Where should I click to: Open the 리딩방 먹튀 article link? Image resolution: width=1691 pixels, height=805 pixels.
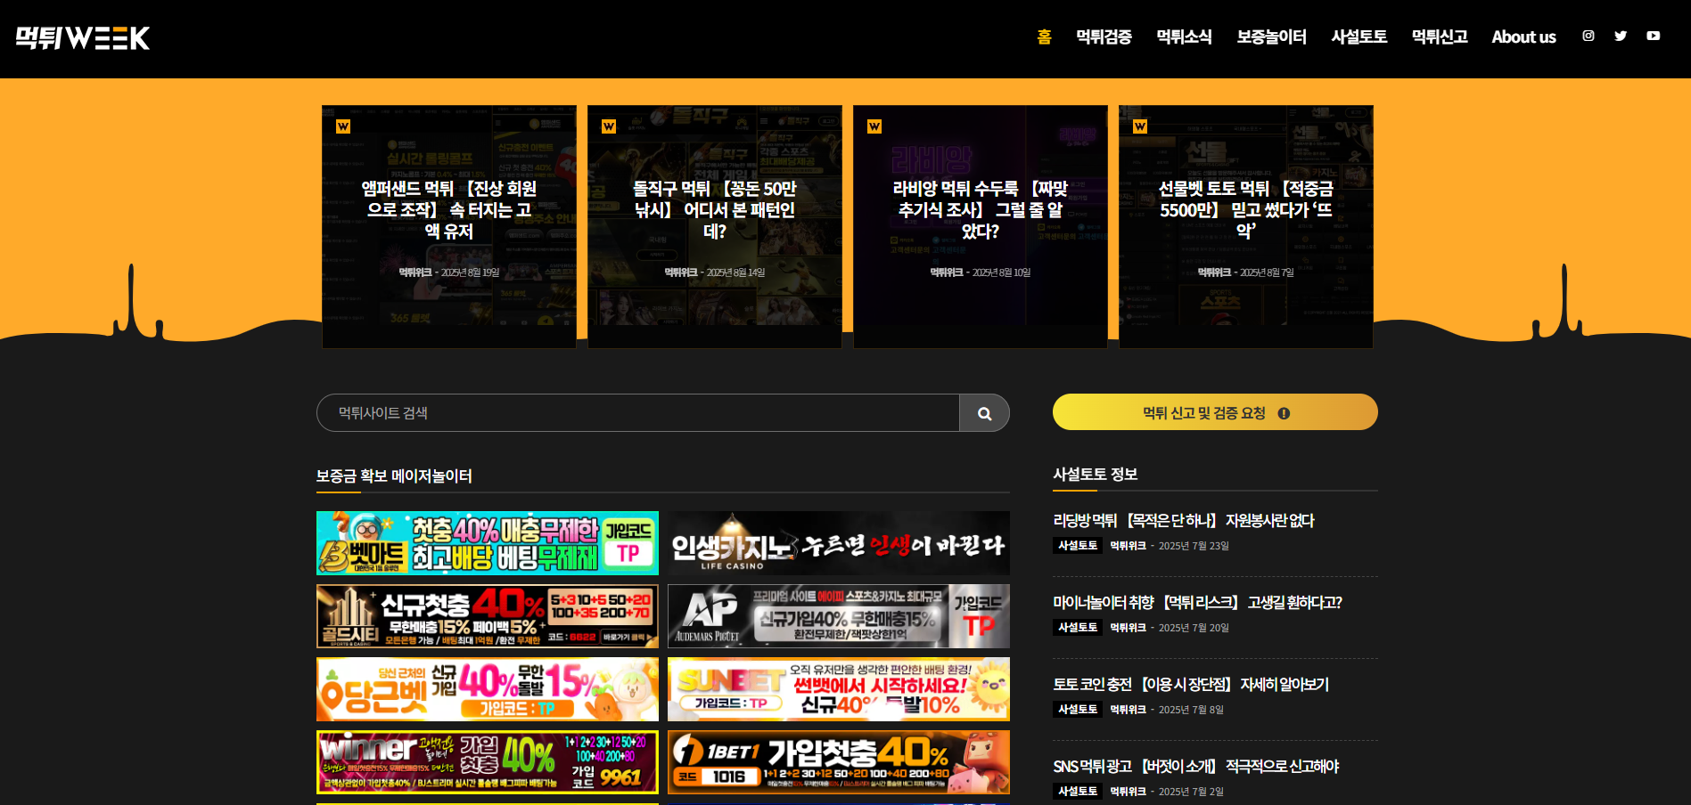pyautogui.click(x=1183, y=521)
